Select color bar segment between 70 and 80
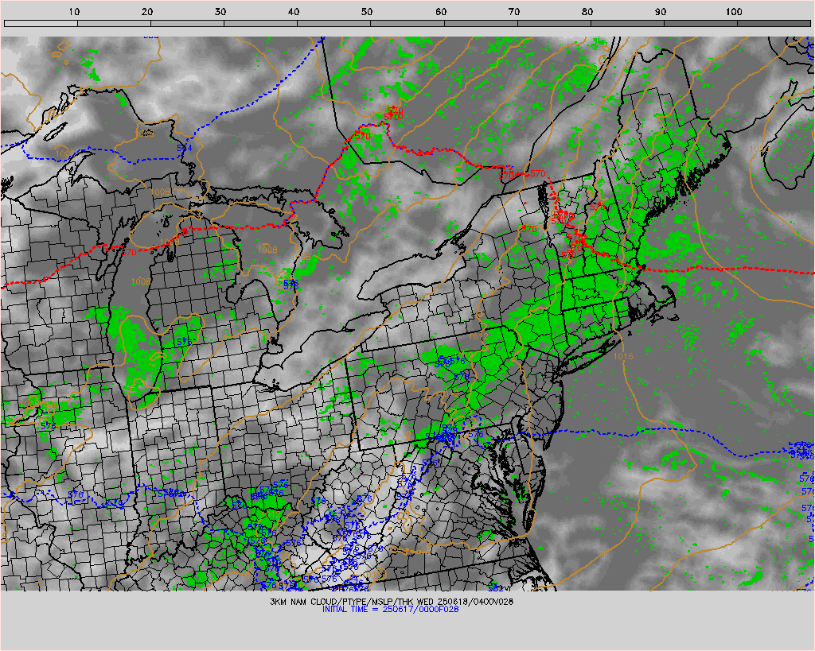The width and height of the screenshot is (815, 651). pyautogui.click(x=554, y=23)
